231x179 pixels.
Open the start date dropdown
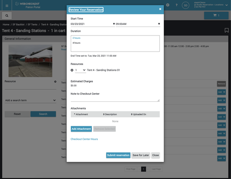coord(93,24)
